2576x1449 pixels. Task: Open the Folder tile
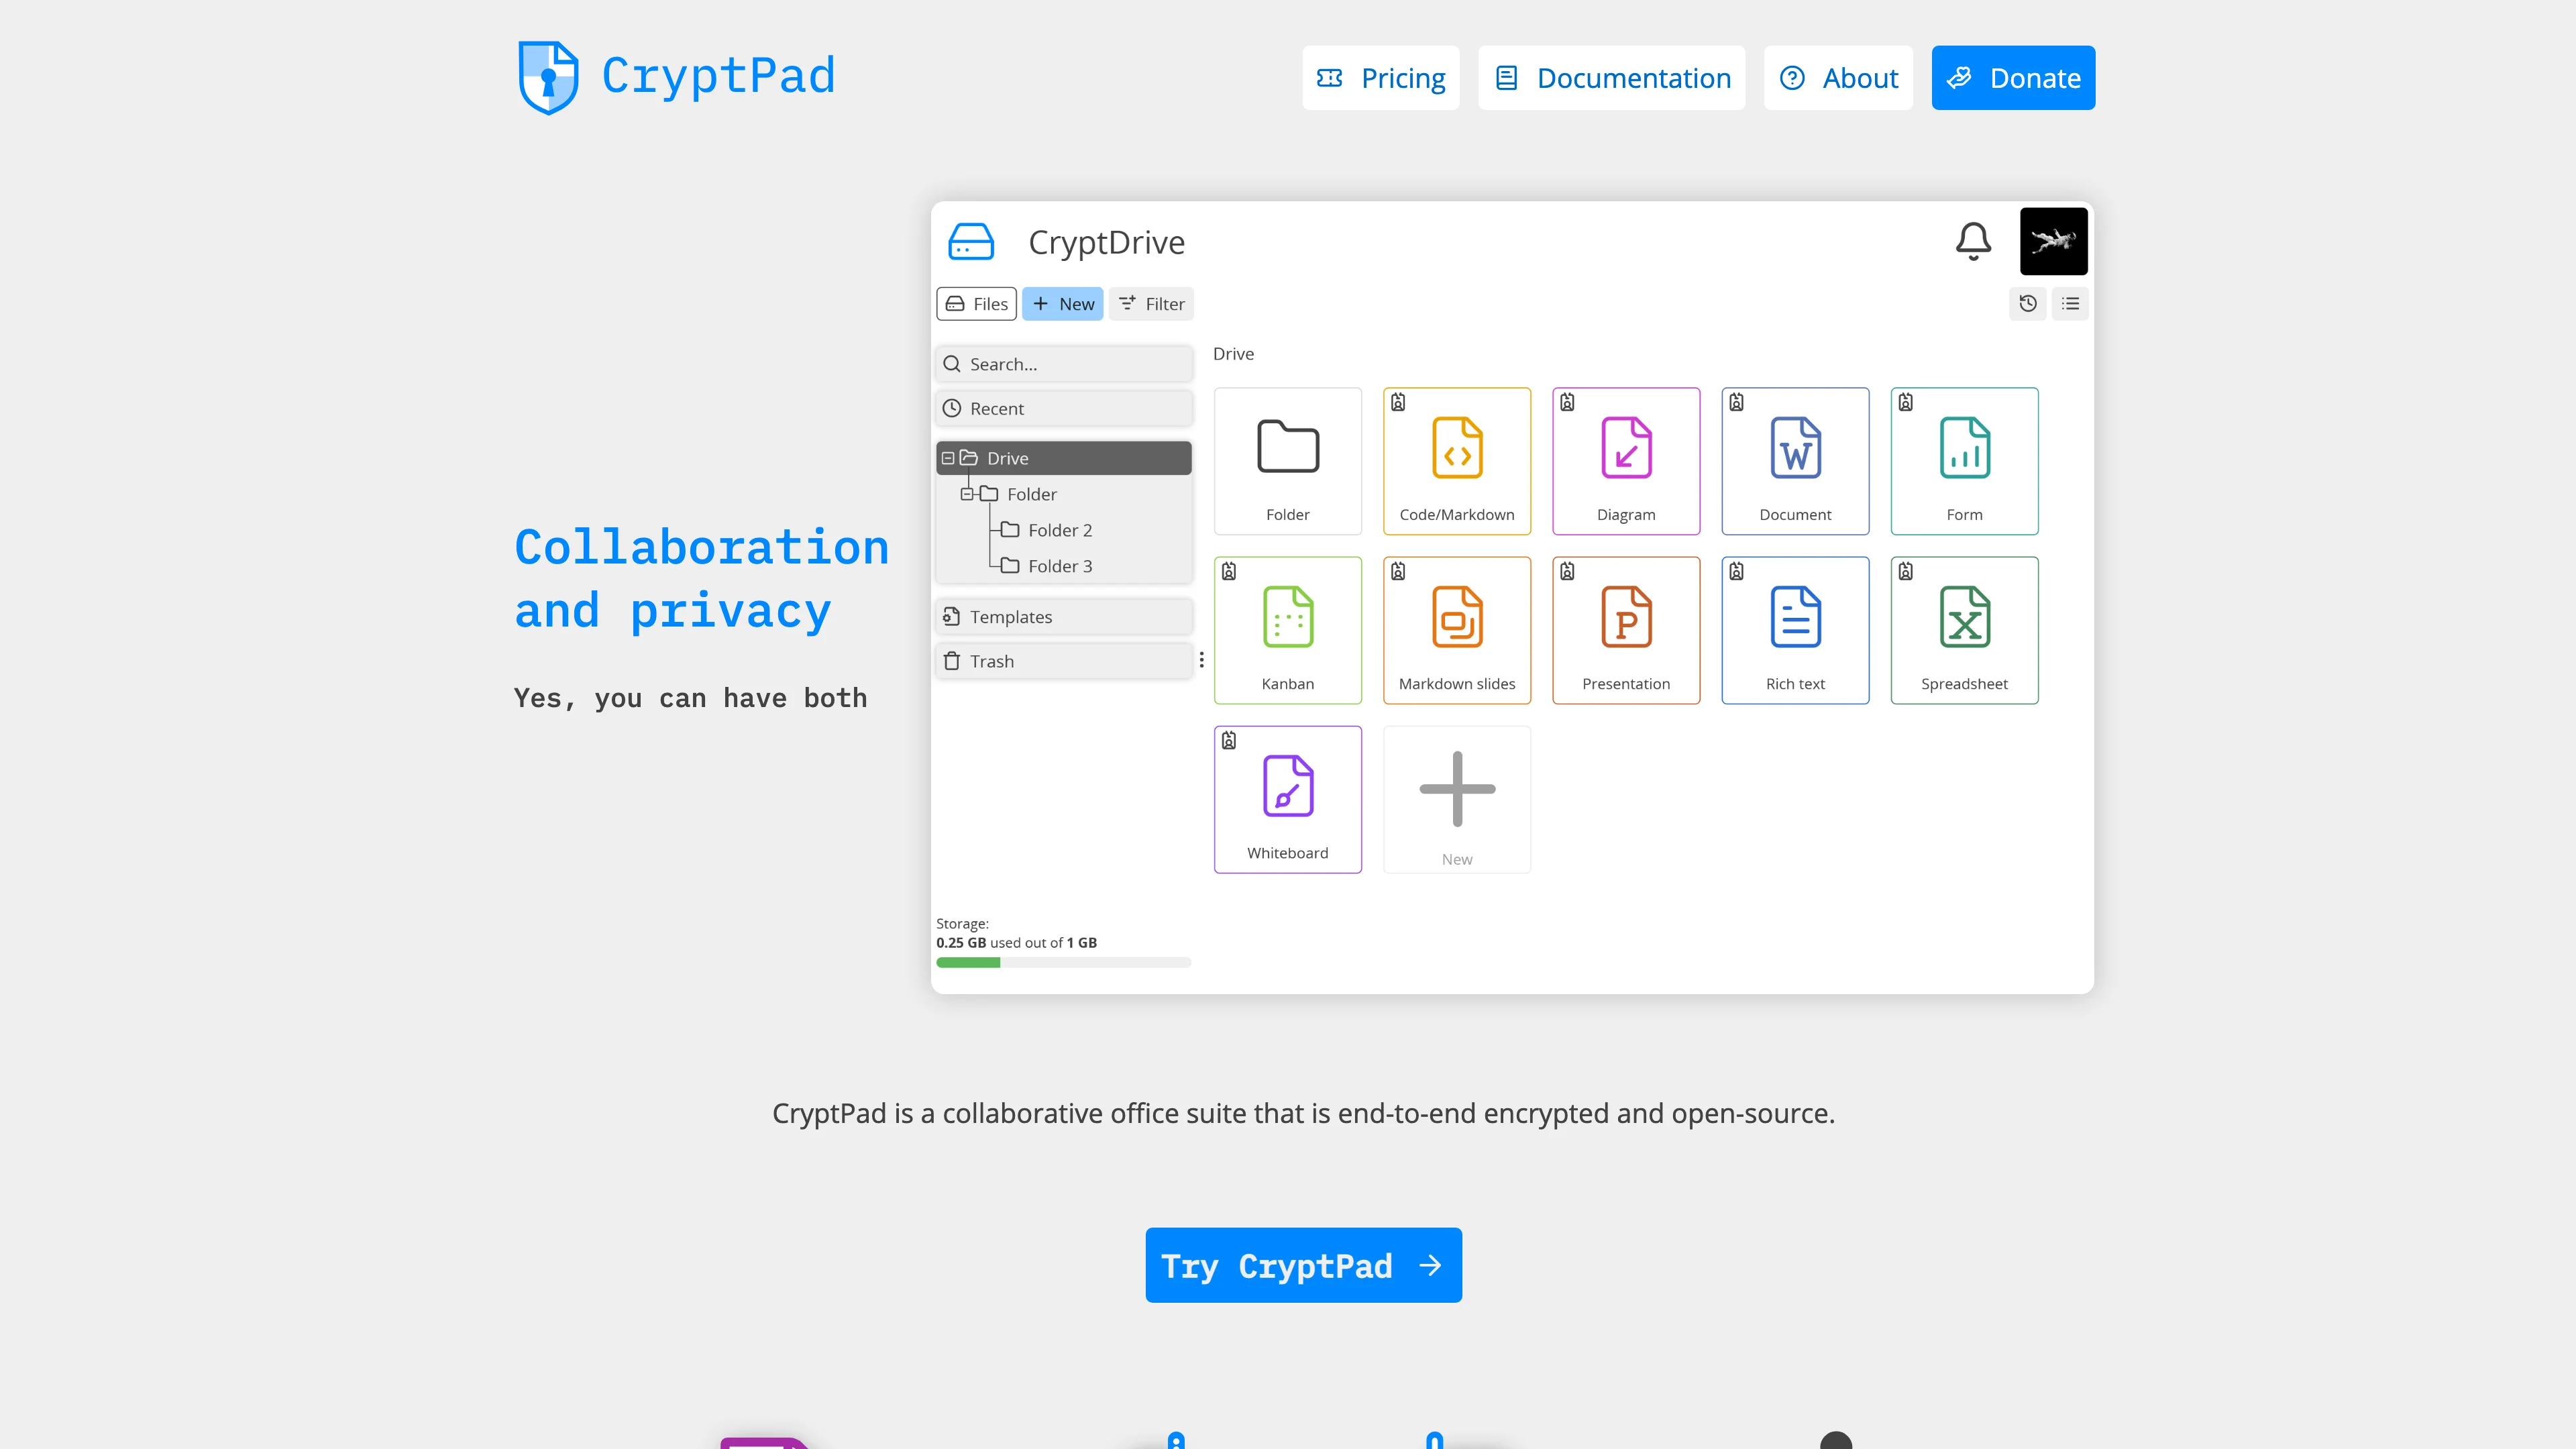pyautogui.click(x=1288, y=461)
